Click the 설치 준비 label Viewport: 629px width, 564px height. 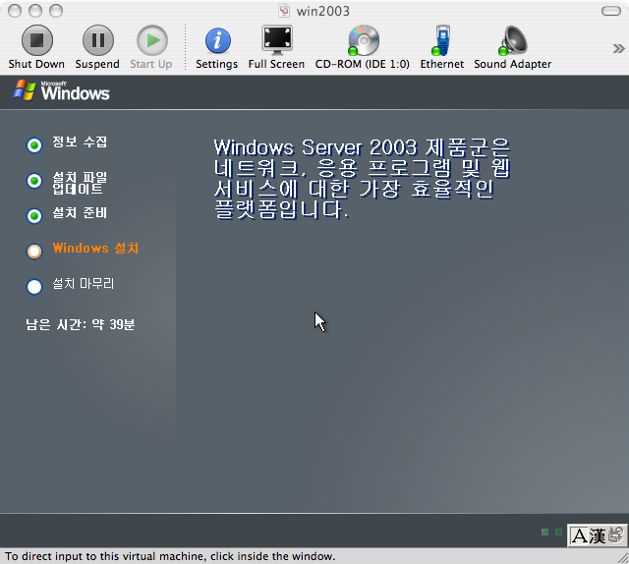coord(80,212)
